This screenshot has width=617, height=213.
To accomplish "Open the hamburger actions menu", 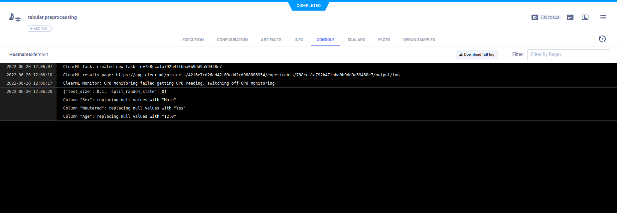I will [x=603, y=17].
